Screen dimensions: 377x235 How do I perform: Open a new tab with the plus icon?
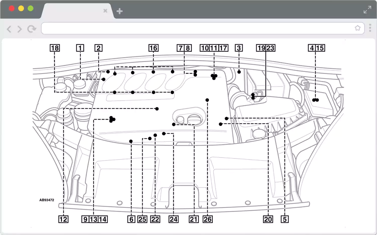pos(119,11)
